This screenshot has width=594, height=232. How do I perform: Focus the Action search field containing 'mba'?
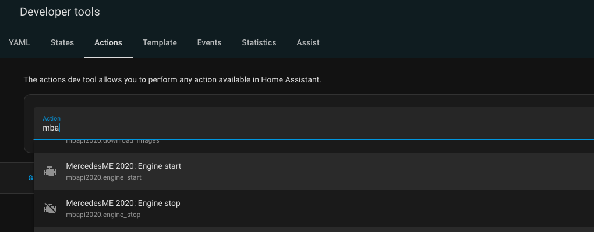[x=291, y=128]
